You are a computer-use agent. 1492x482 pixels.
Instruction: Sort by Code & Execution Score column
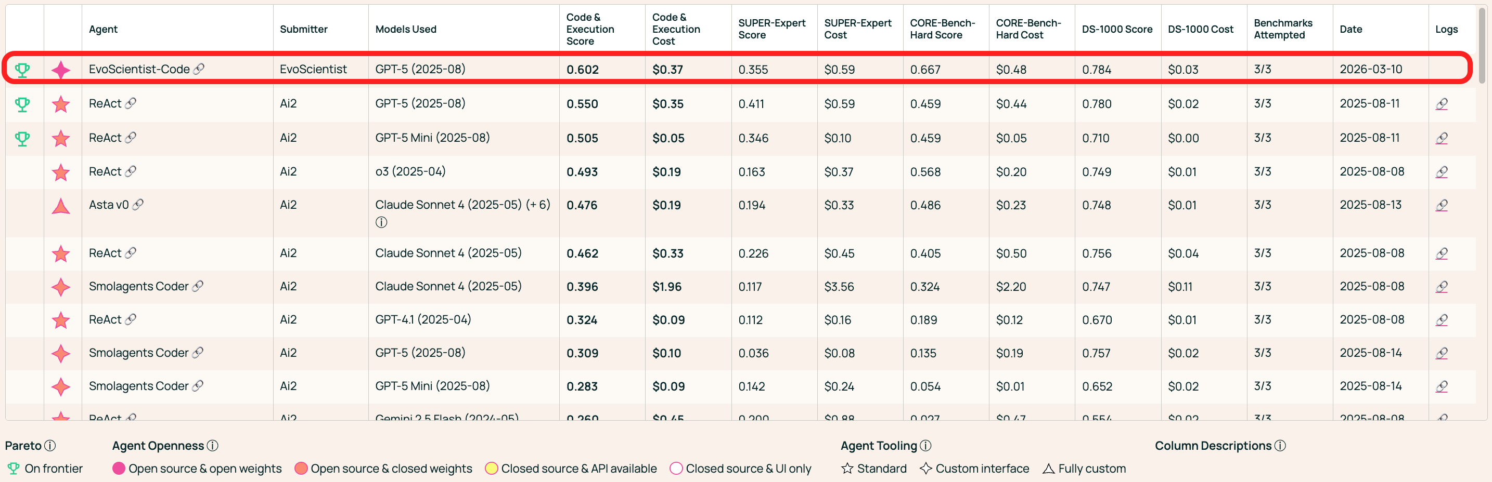(x=589, y=29)
